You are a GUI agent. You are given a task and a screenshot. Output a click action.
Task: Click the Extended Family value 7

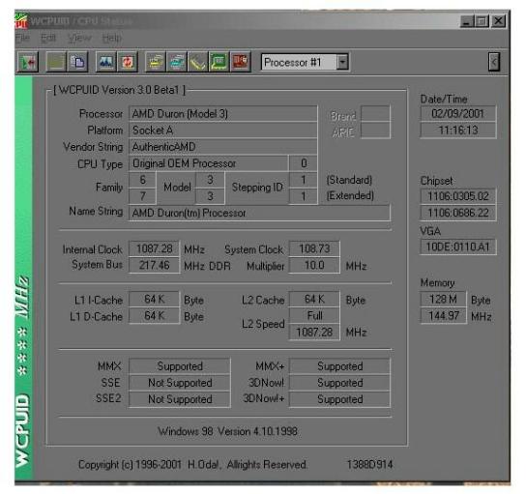pos(142,196)
